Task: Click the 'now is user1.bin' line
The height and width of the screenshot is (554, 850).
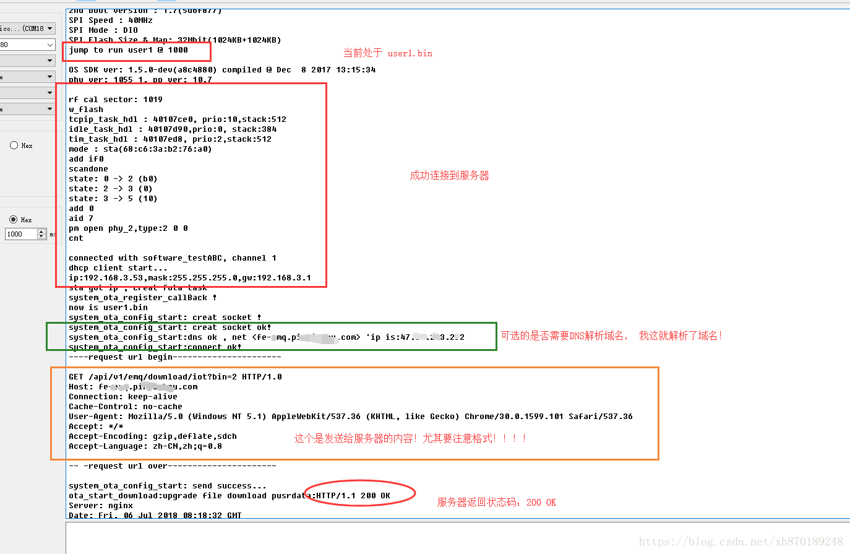Action: coord(108,308)
